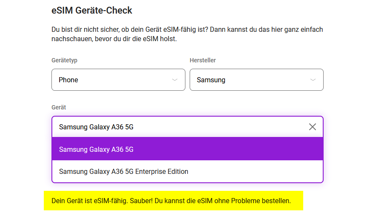The image size is (384, 215).
Task: Click the Samsung value text in Hersteller
Action: (x=211, y=80)
